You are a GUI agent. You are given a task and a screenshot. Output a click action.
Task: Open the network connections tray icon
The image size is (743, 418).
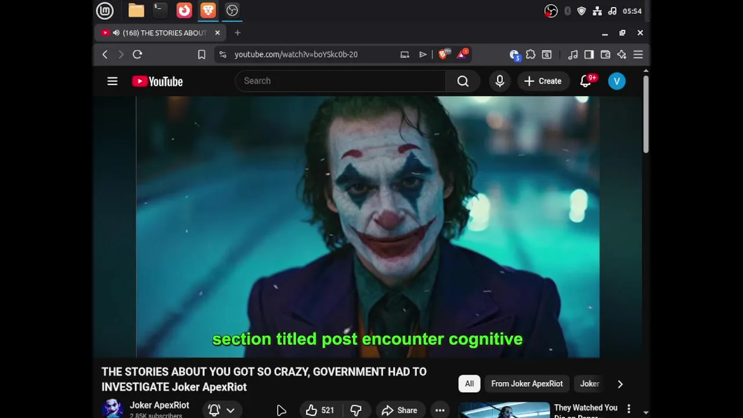click(597, 11)
